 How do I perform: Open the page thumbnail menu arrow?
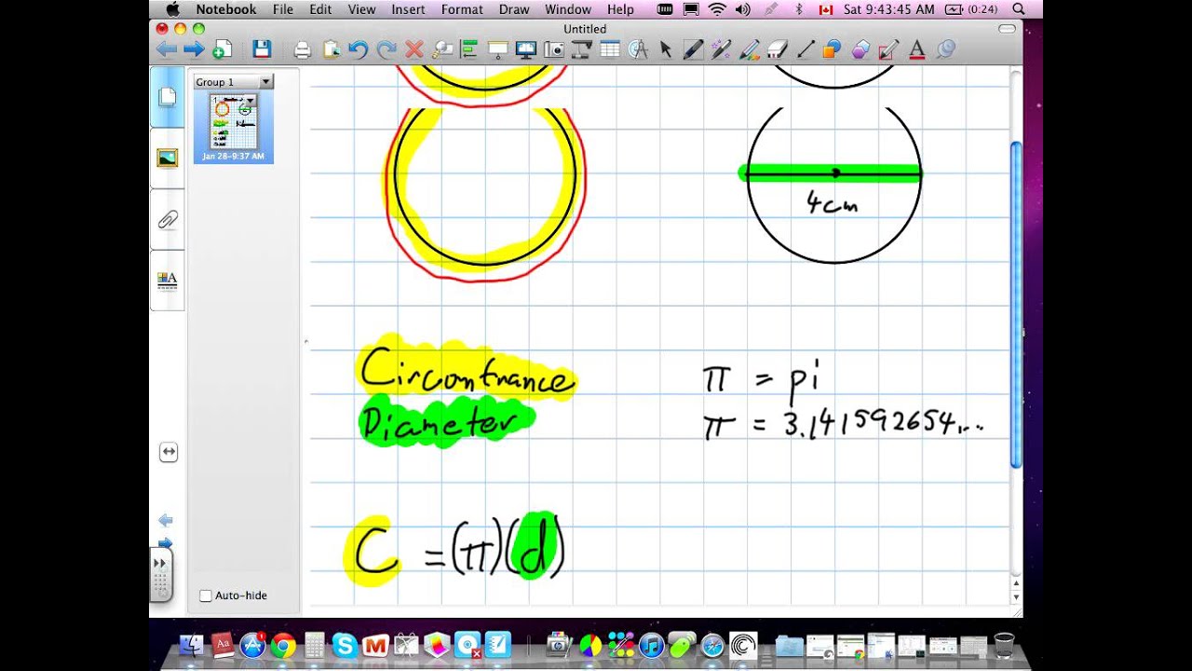[251, 100]
